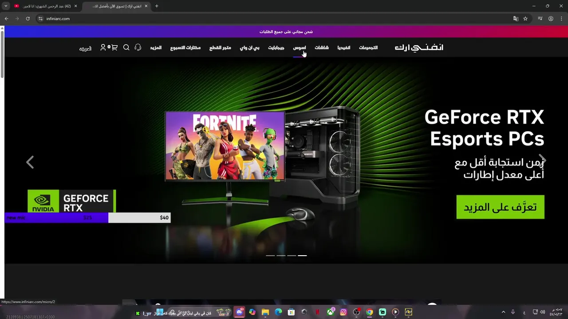Go back in browser history
This screenshot has height=319, width=568.
coord(6,19)
